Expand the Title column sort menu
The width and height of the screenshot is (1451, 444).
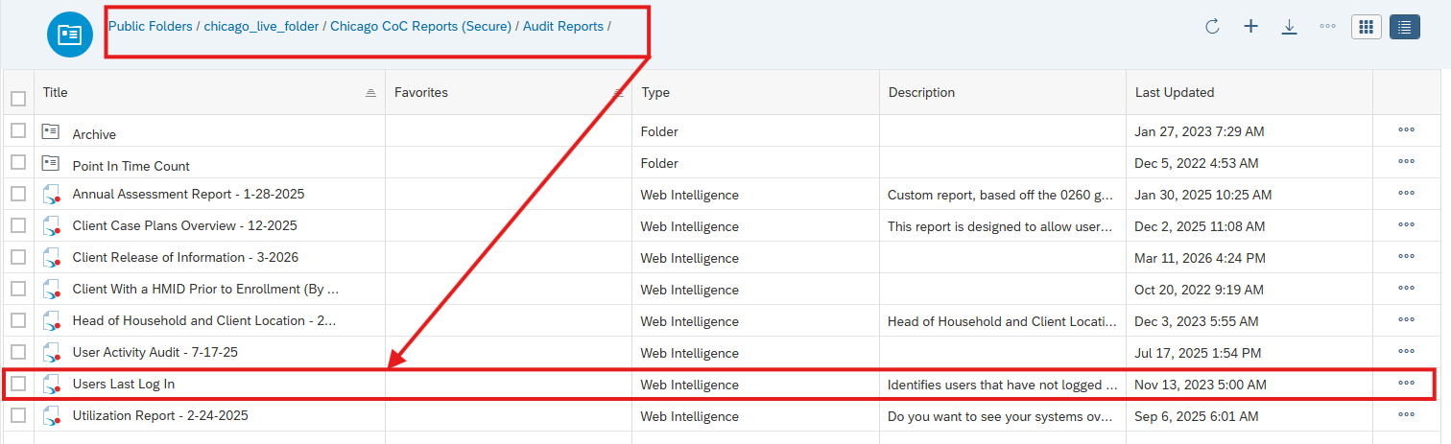coord(370,93)
